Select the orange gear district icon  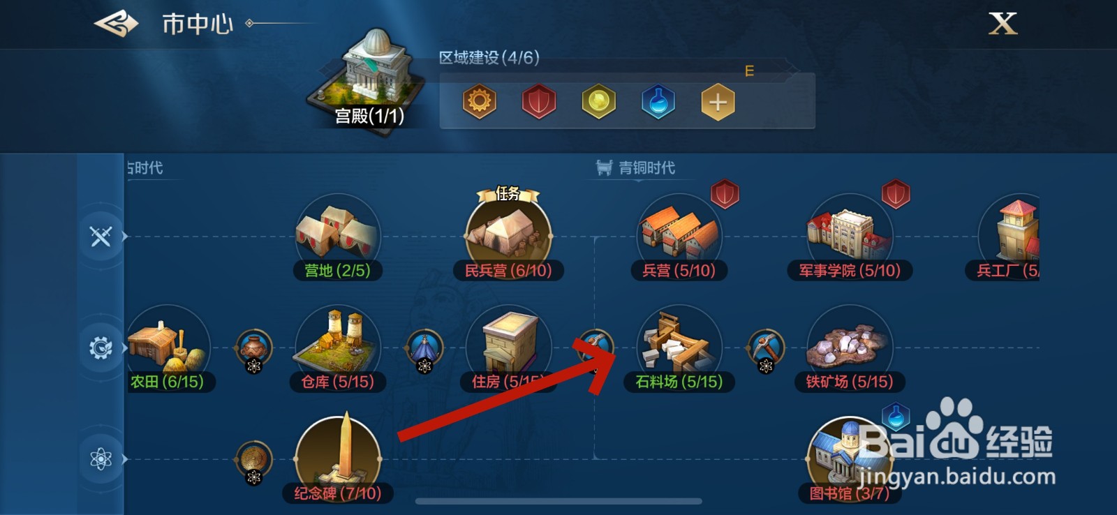point(480,102)
